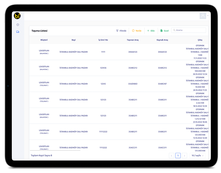The image size is (221, 173).
Task: Click the Ekle add button
Action: (151, 31)
